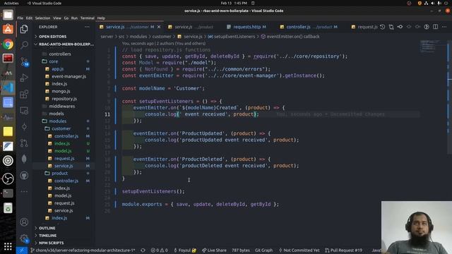Open the models folder in the explorer
Viewport: 452px width, 254px height.
coord(56,114)
